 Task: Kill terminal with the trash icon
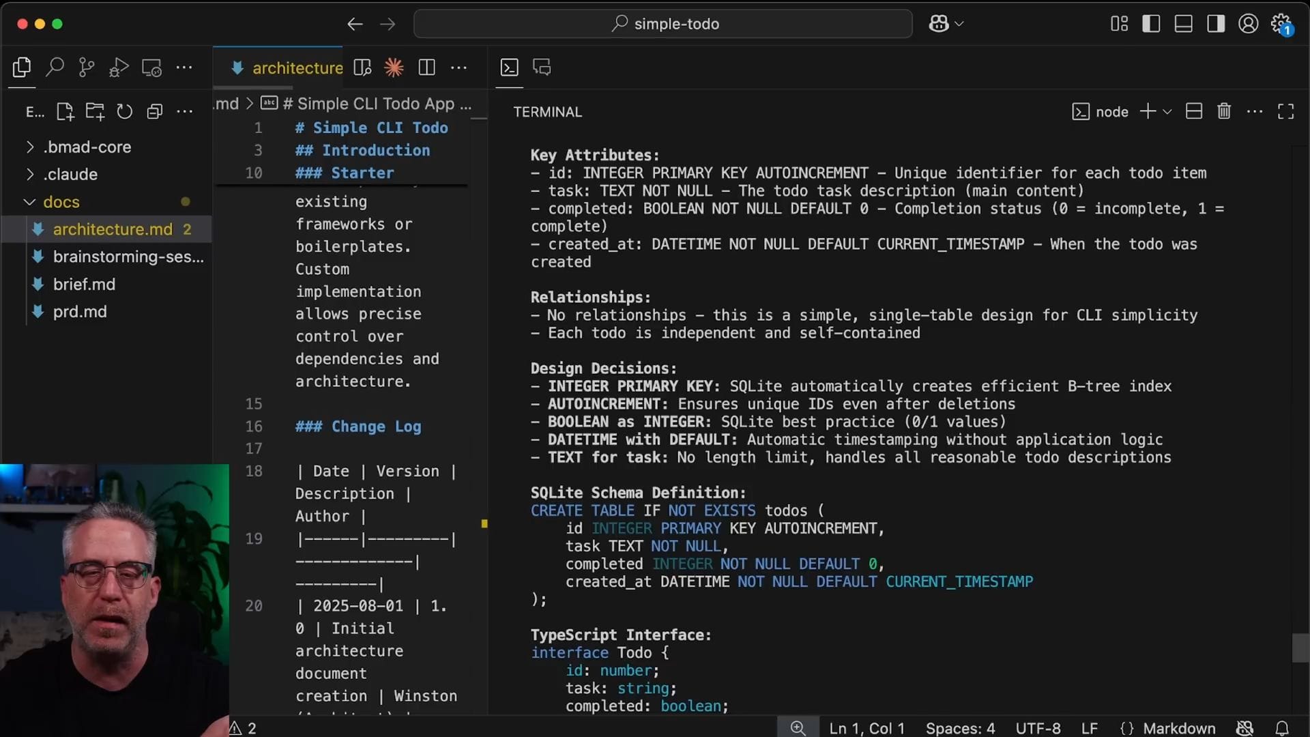[x=1224, y=111]
